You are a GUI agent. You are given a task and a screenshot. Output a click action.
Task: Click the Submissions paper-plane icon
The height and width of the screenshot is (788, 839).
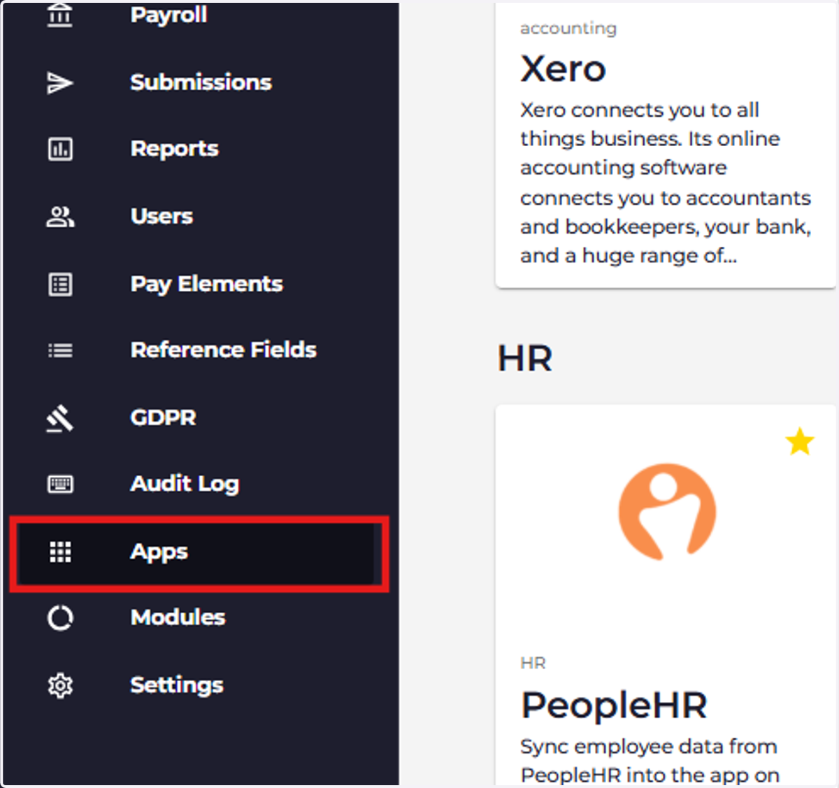pos(59,83)
